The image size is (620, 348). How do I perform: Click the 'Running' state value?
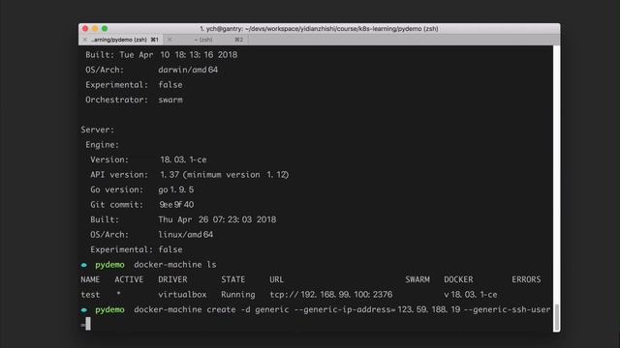coord(238,295)
